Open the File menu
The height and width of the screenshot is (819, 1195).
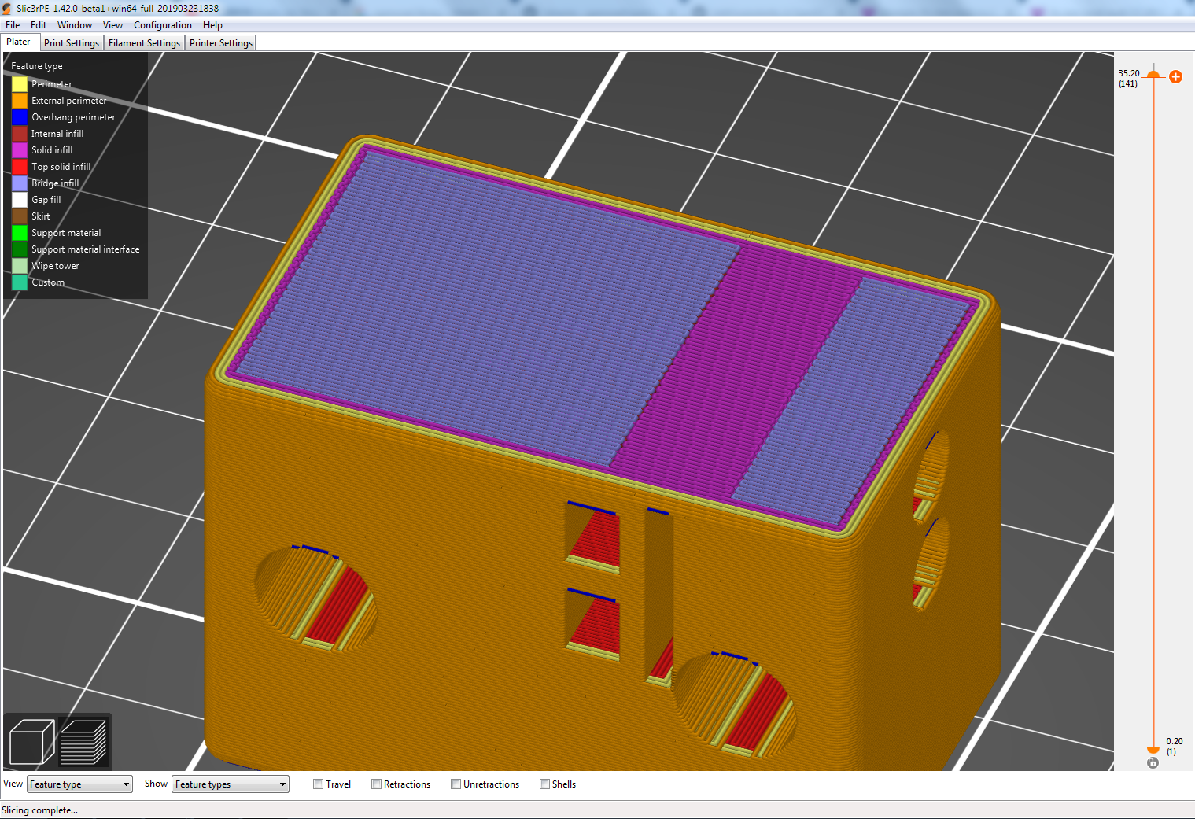[x=12, y=24]
